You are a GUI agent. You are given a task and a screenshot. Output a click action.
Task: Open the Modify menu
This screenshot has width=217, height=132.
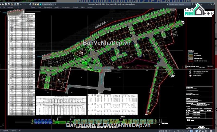57,7
